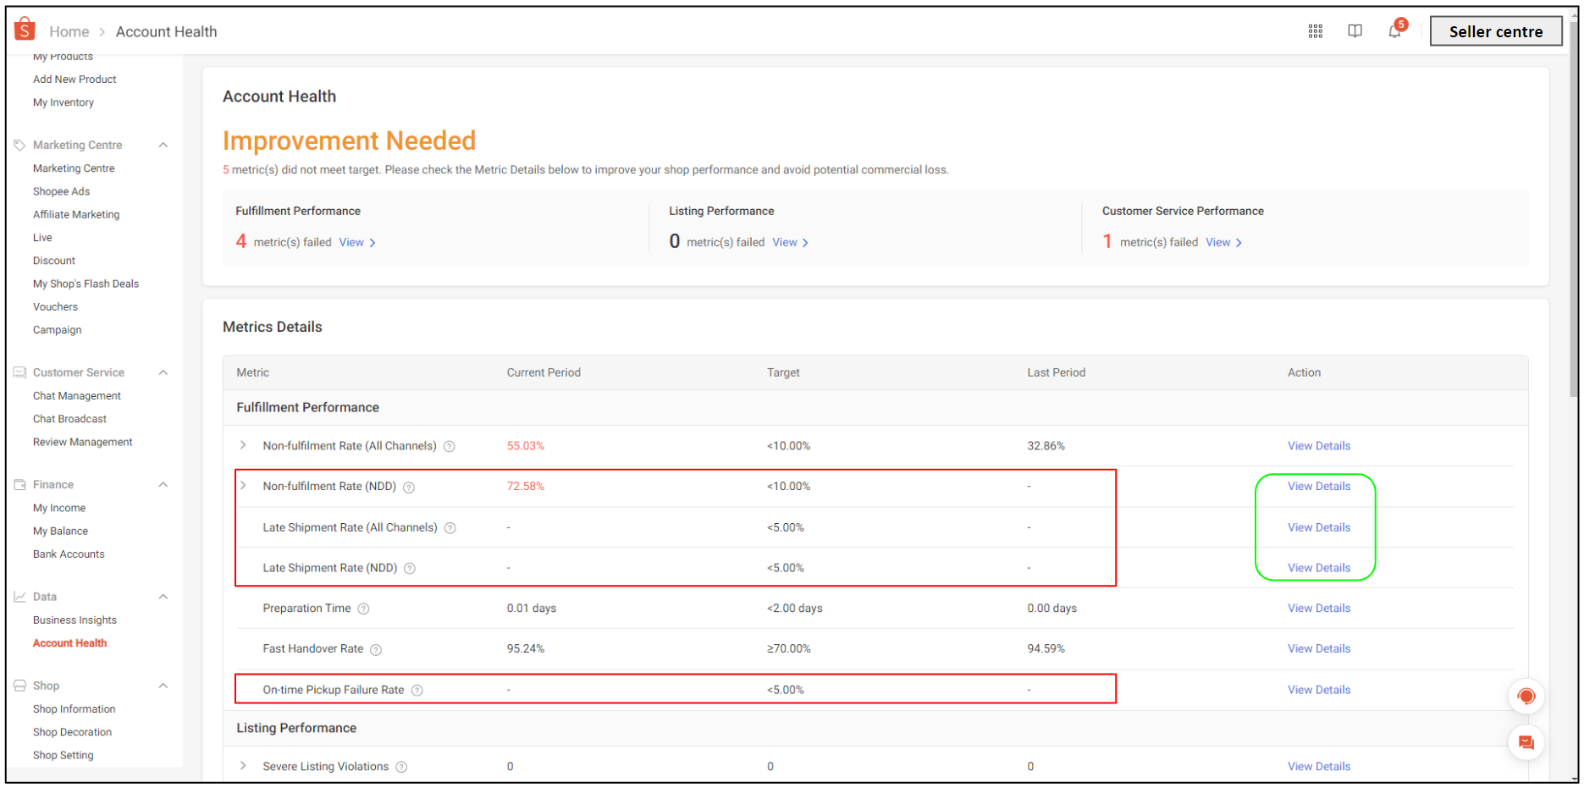Click the Shop section icon in sidebar
The image size is (1584, 788).
tap(19, 686)
